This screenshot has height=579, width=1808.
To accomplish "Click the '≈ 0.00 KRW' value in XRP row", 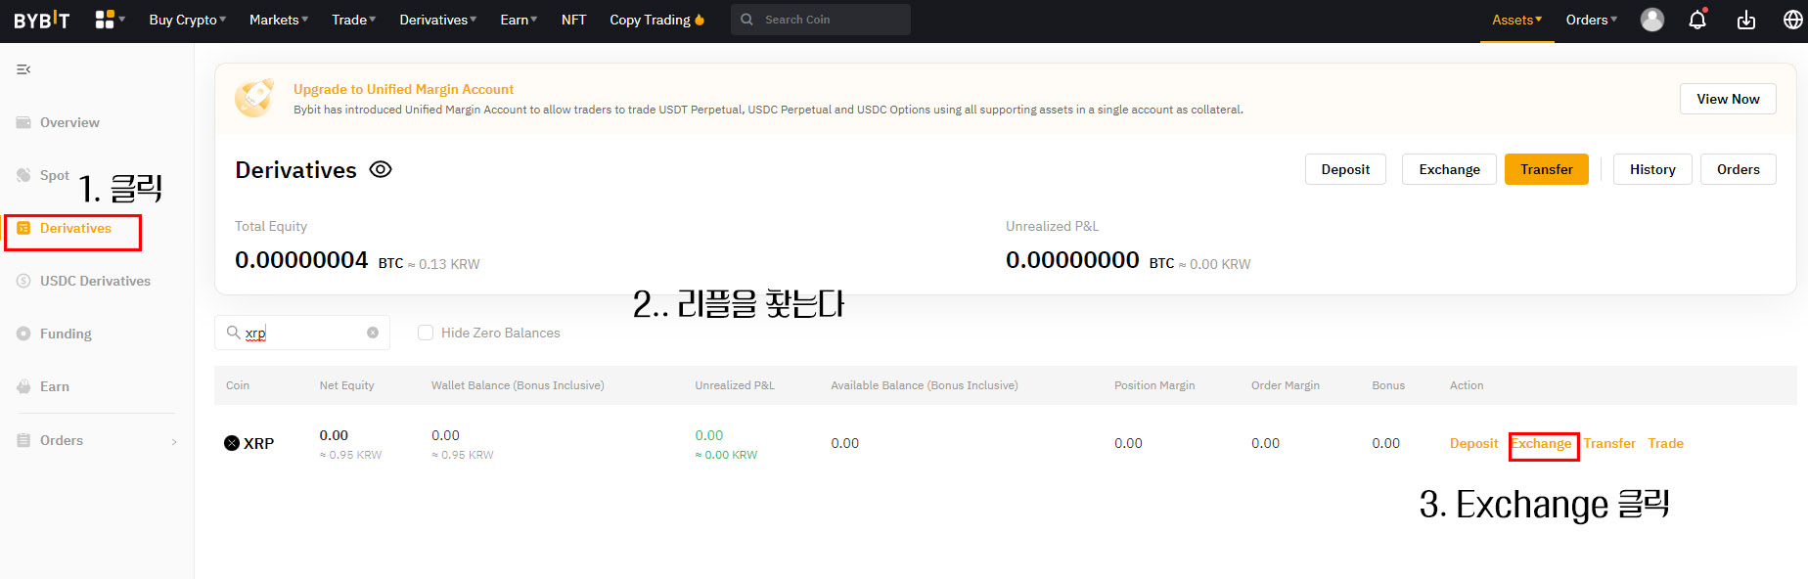I will (x=726, y=455).
